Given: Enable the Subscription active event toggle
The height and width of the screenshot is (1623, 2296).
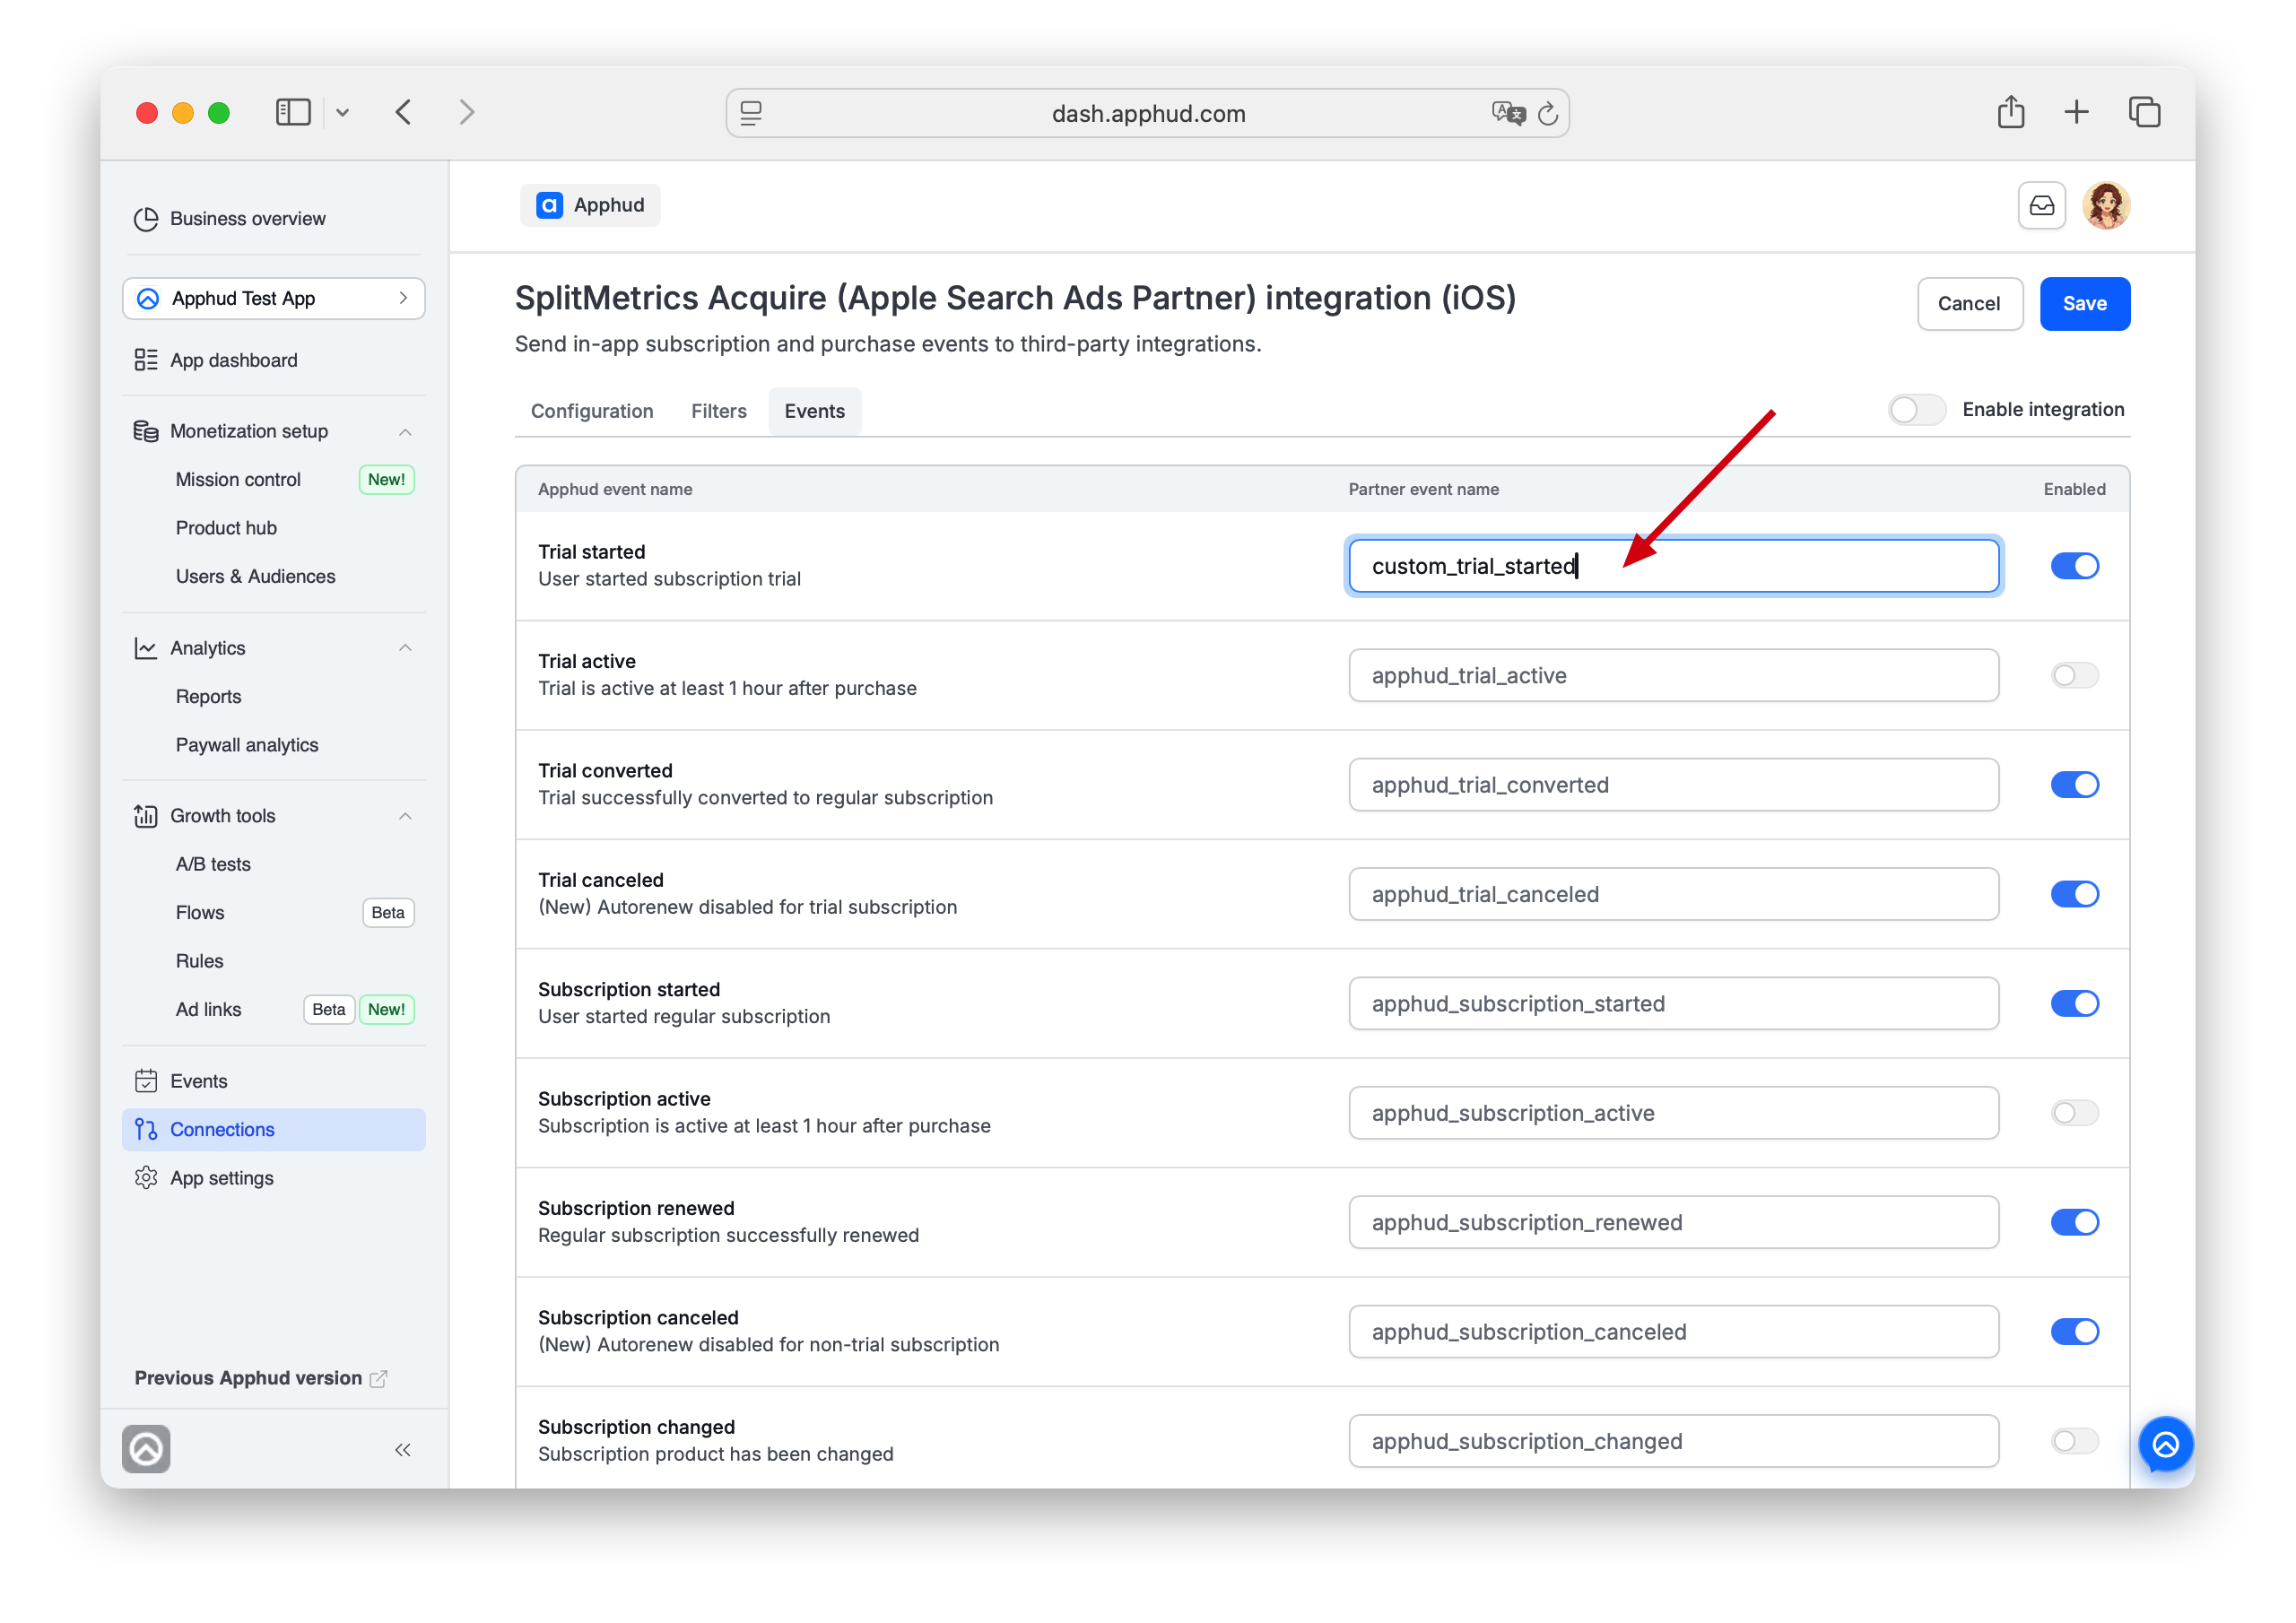Looking at the screenshot, I should tap(2074, 1115).
